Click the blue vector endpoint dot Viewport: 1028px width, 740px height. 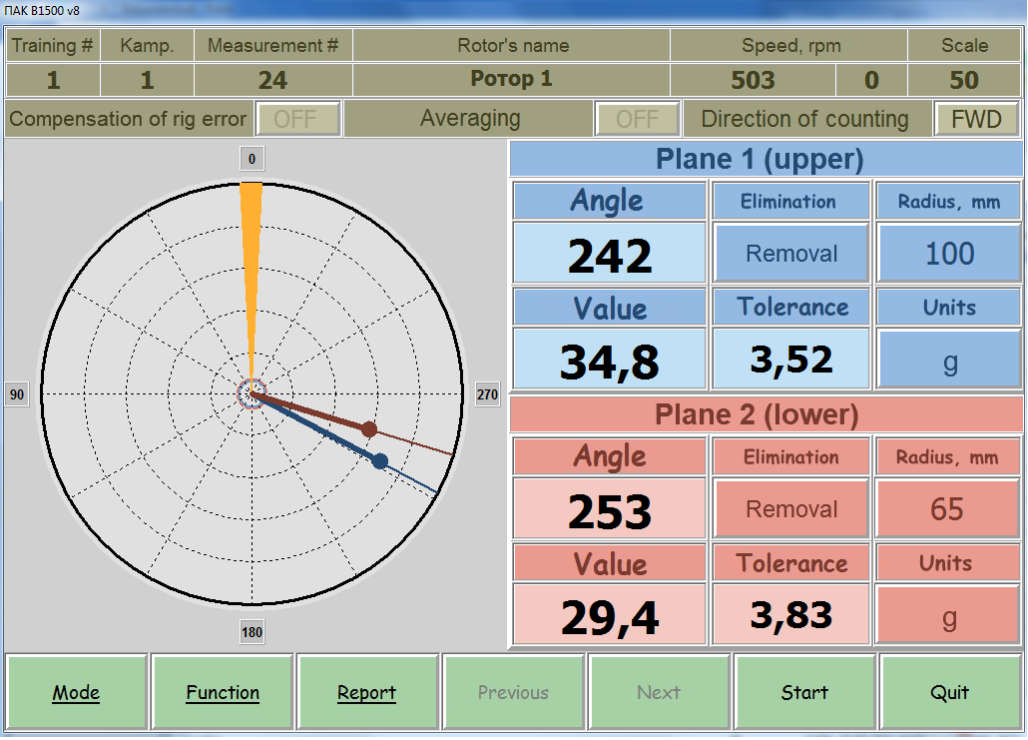(x=380, y=460)
